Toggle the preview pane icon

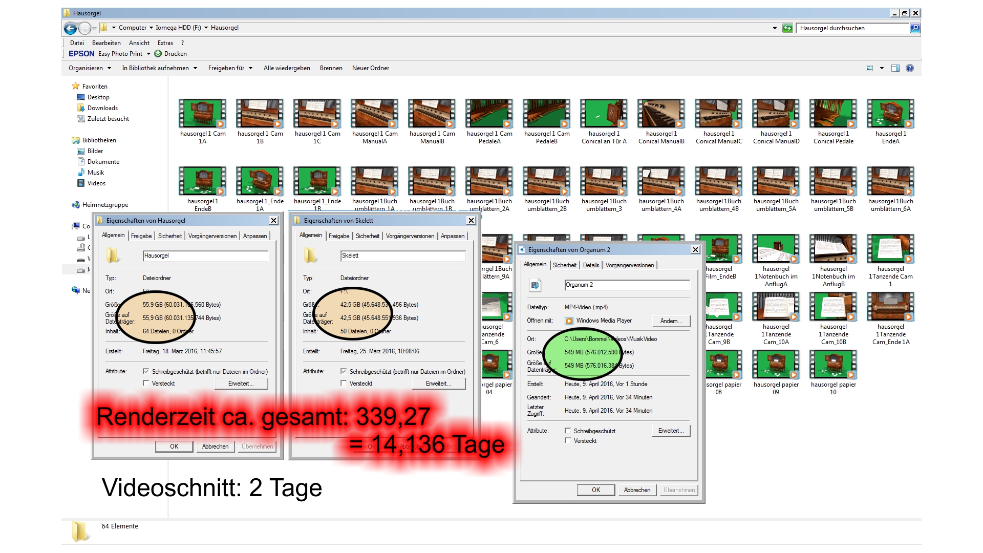point(895,68)
